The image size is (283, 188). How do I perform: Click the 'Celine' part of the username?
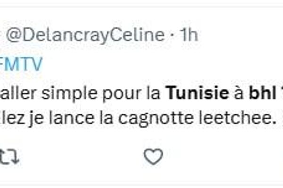[138, 34]
